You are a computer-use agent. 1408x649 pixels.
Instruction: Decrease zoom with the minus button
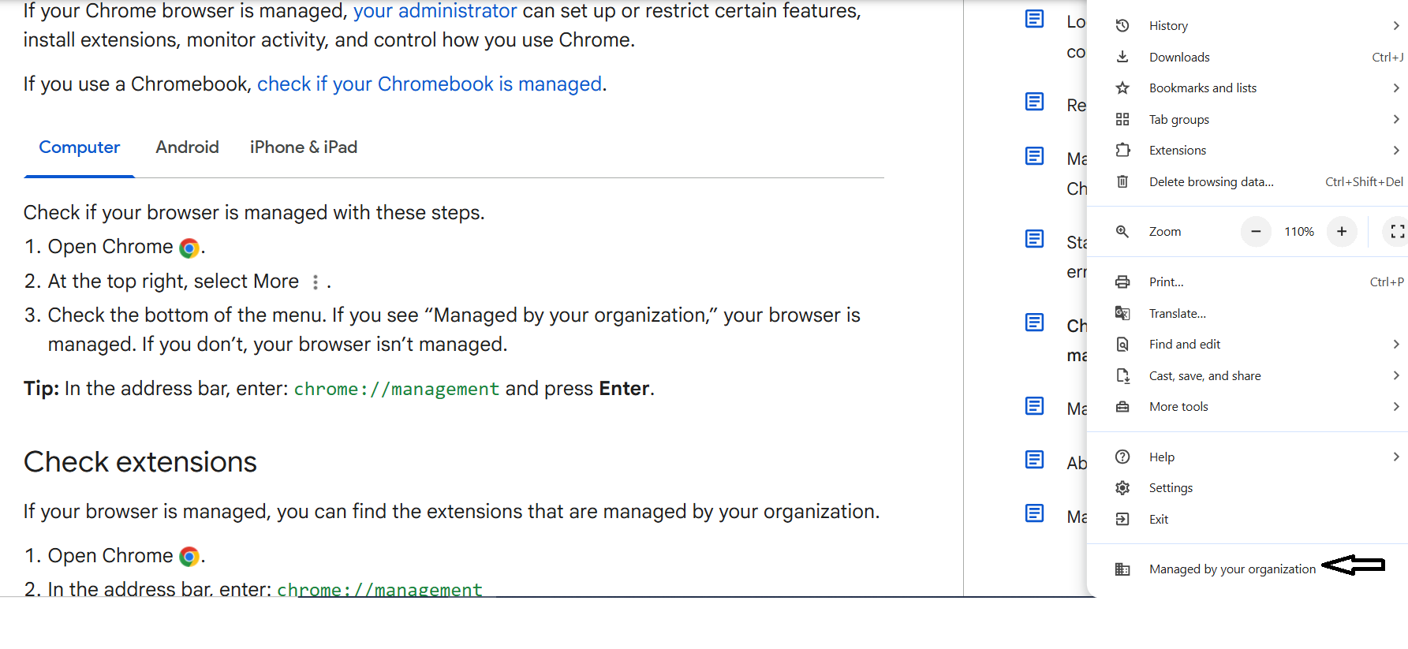[x=1256, y=231]
